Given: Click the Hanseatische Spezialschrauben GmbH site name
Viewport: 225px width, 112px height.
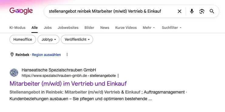Looking at the screenshot, I should click(x=59, y=70).
